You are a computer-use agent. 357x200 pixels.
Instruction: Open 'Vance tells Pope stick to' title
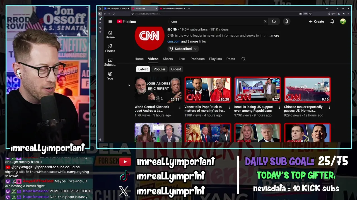pos(205,109)
